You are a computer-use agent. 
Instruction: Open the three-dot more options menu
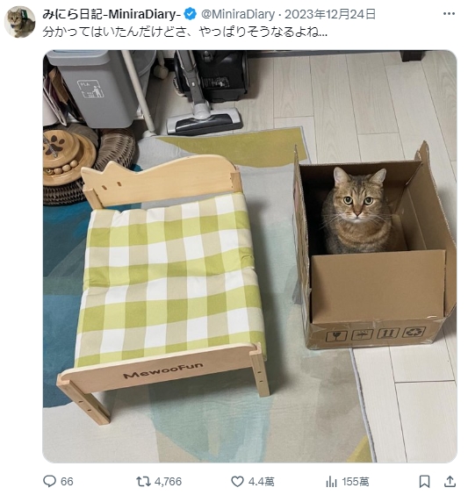(x=449, y=14)
